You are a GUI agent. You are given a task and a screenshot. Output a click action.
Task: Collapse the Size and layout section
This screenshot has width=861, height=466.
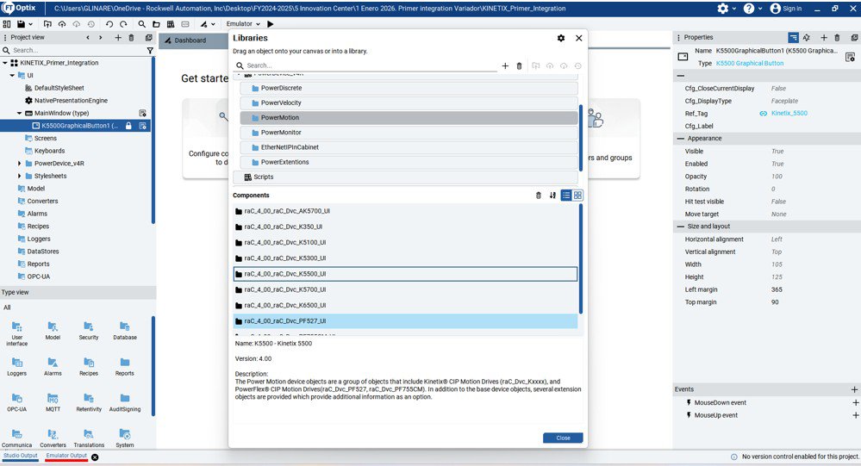point(681,227)
